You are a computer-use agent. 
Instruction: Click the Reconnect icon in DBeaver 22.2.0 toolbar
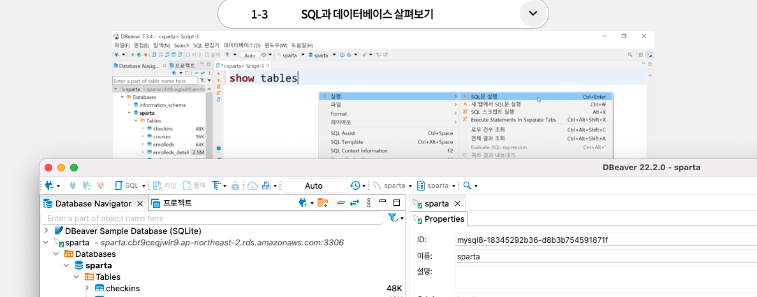pyautogui.click(x=87, y=185)
